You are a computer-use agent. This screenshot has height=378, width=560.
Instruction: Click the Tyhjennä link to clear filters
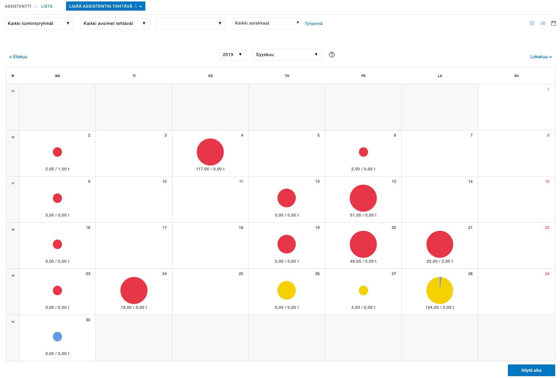(x=313, y=23)
